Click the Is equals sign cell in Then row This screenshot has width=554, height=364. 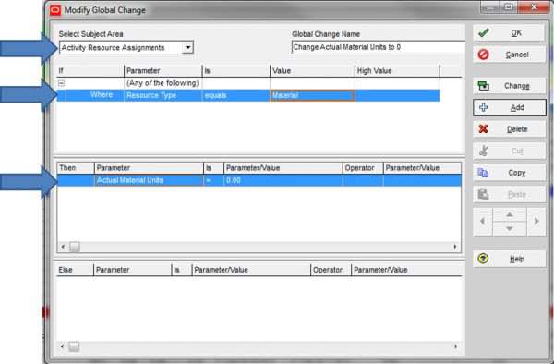click(x=213, y=180)
